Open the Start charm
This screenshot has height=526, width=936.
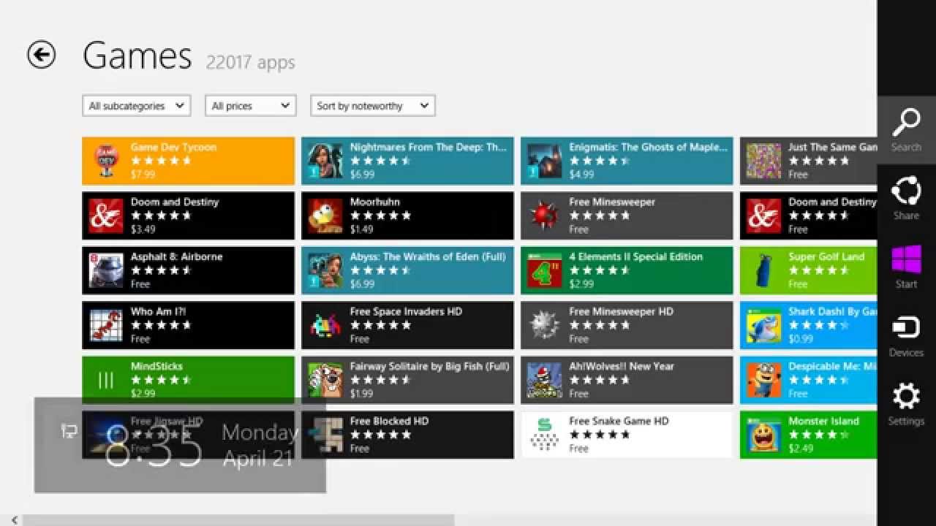coord(907,267)
